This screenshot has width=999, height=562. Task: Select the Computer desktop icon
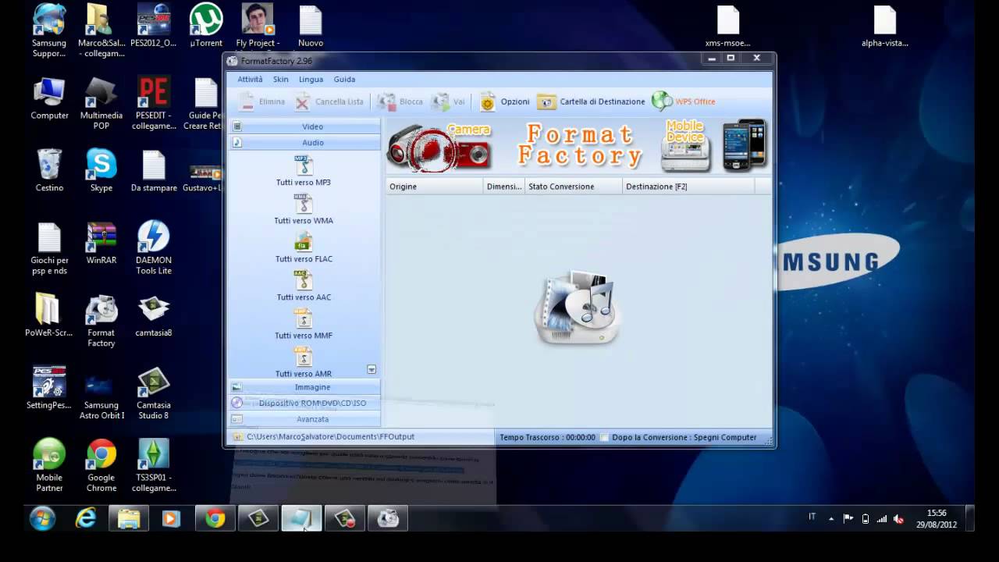(x=49, y=98)
